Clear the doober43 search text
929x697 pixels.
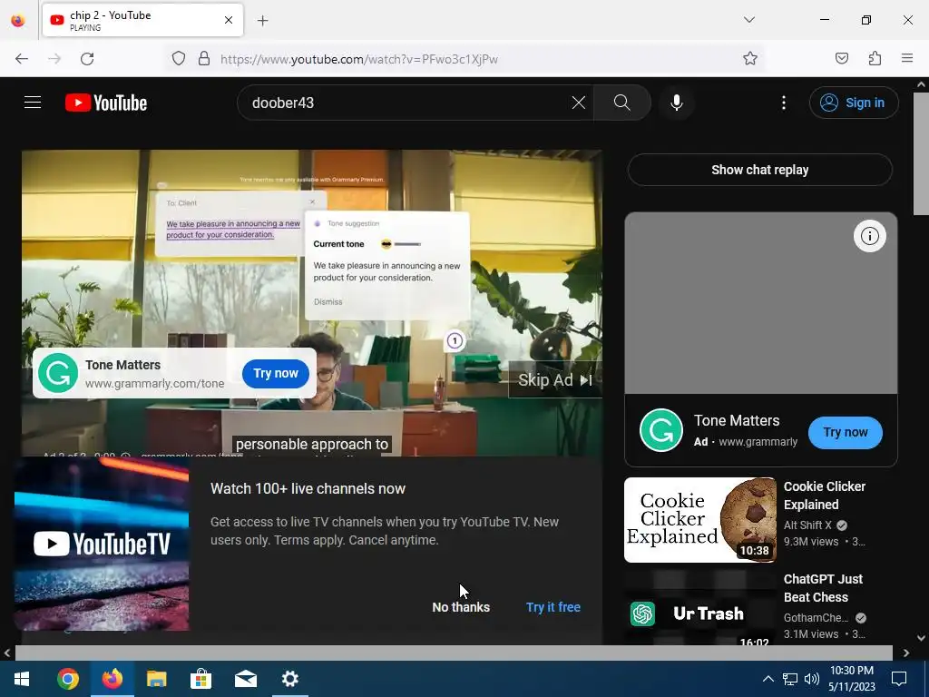[x=578, y=103]
